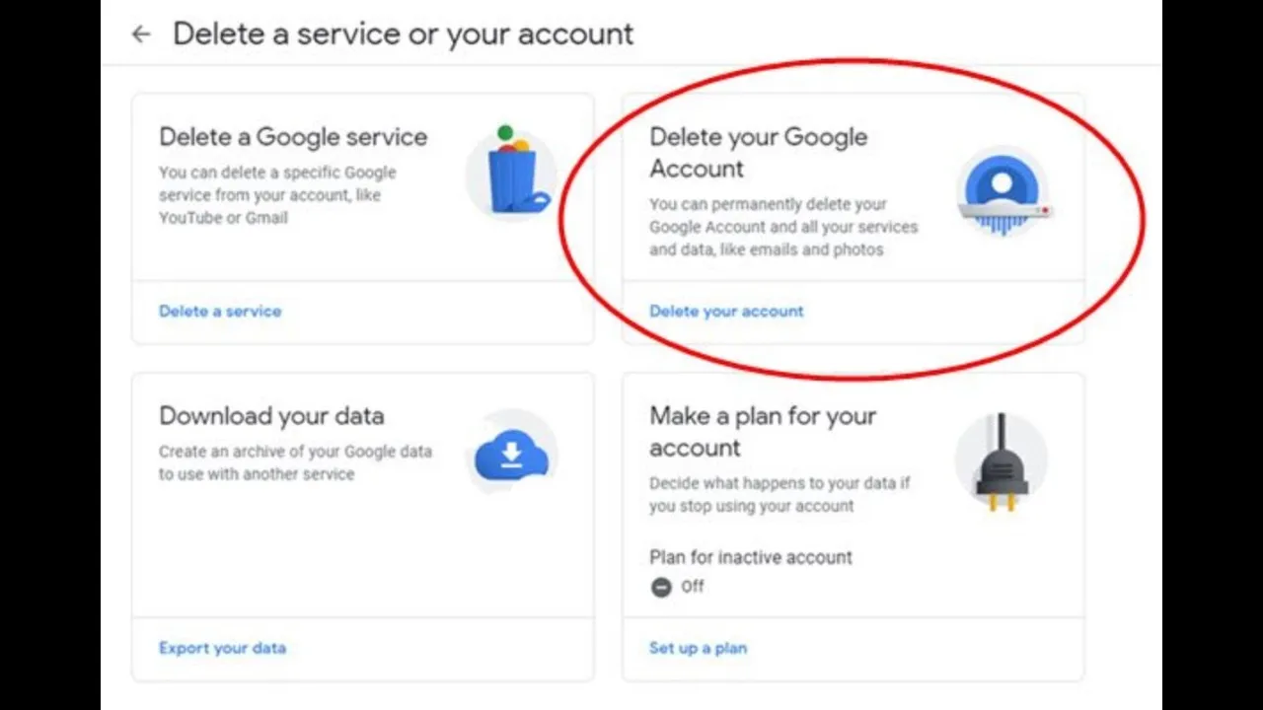This screenshot has height=710, width=1263.
Task: Select the Delete a Google service heading
Action: tap(293, 137)
